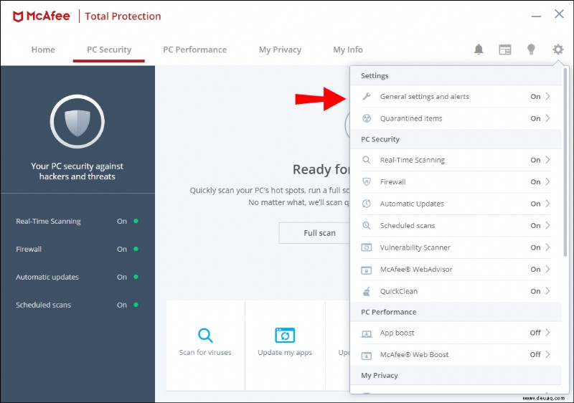
Task: Open the PC Performance tab
Action: [x=194, y=49]
